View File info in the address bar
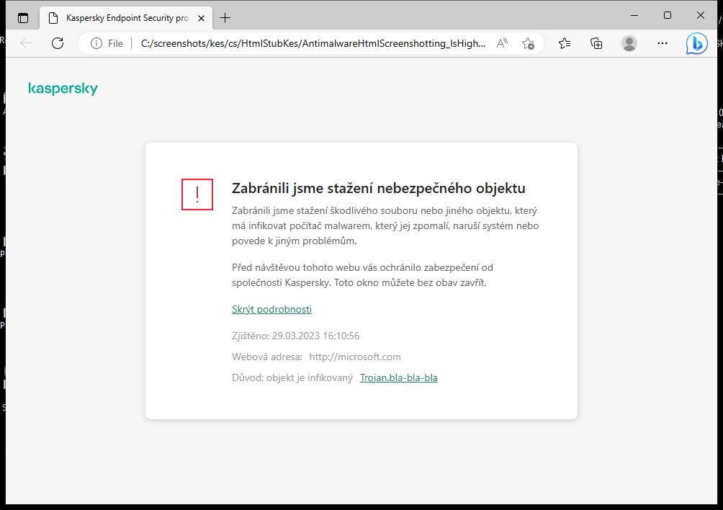The width and height of the screenshot is (723, 510). tap(96, 43)
